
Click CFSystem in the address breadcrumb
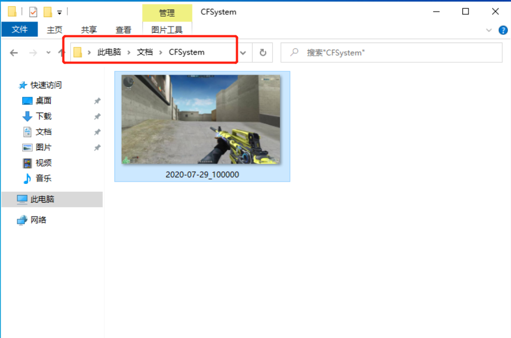pyautogui.click(x=186, y=52)
